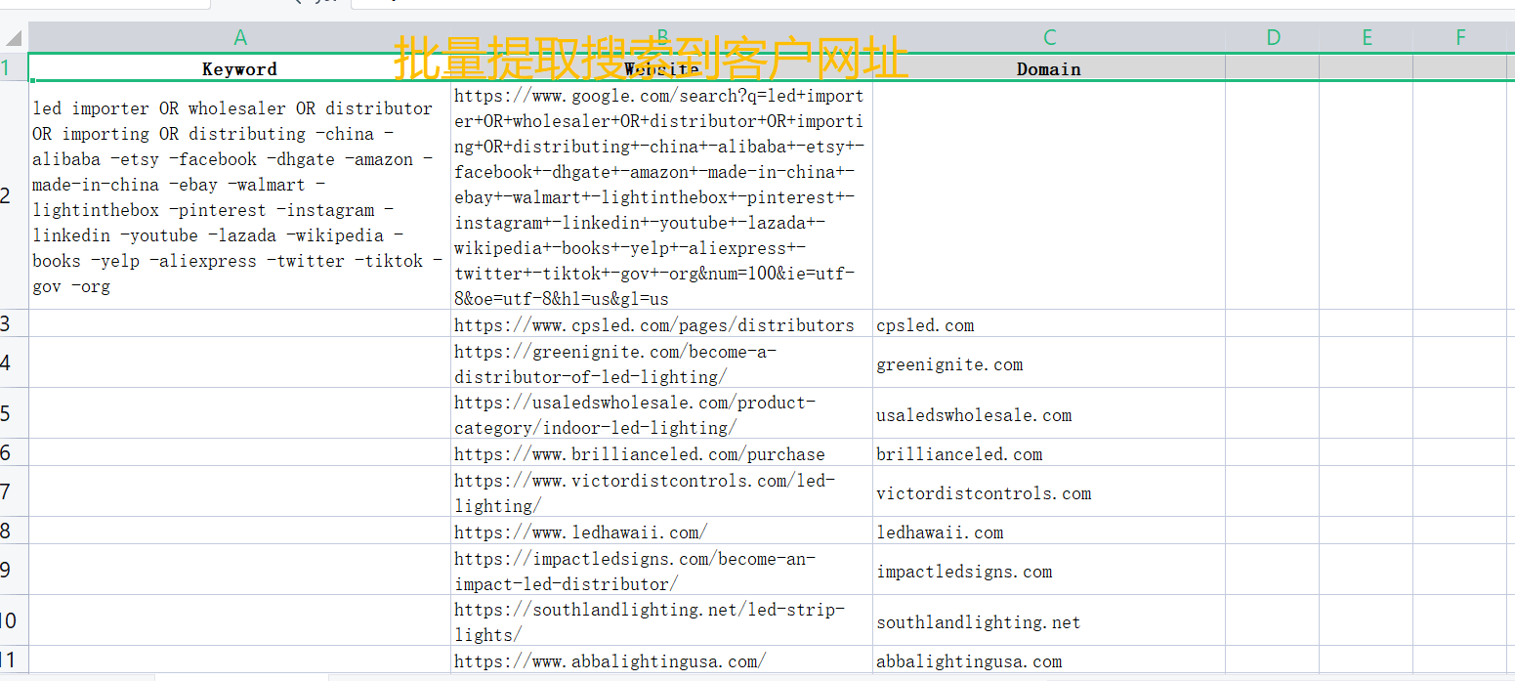
Task: Select the impactledsigns.com become-an-impact-led-distributor URL cell
Action: 661,570
